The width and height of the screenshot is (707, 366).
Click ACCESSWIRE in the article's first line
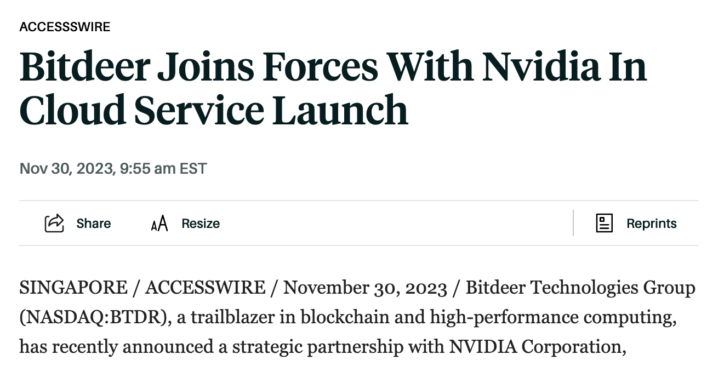pyautogui.click(x=205, y=287)
